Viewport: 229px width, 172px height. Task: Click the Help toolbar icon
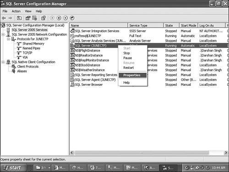pos(44,18)
